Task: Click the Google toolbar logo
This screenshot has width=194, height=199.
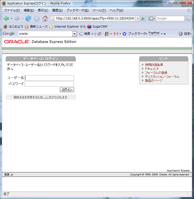Action: click(9, 33)
